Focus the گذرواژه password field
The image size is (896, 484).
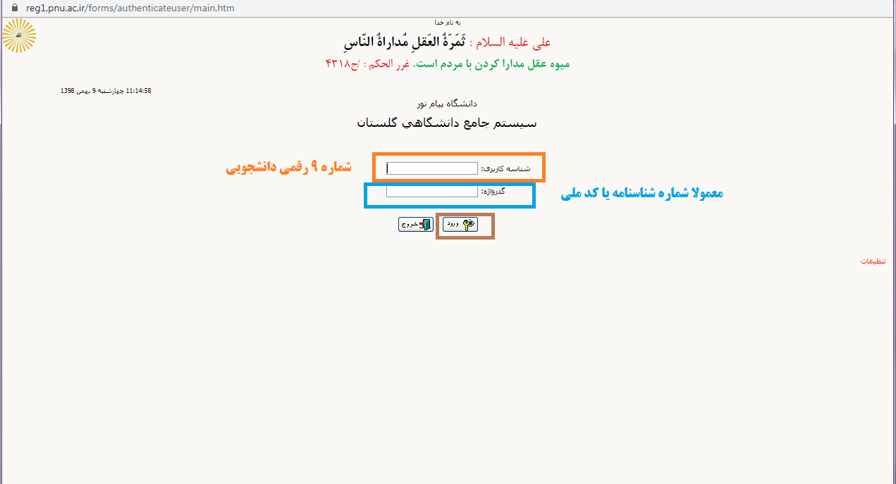pyautogui.click(x=431, y=192)
